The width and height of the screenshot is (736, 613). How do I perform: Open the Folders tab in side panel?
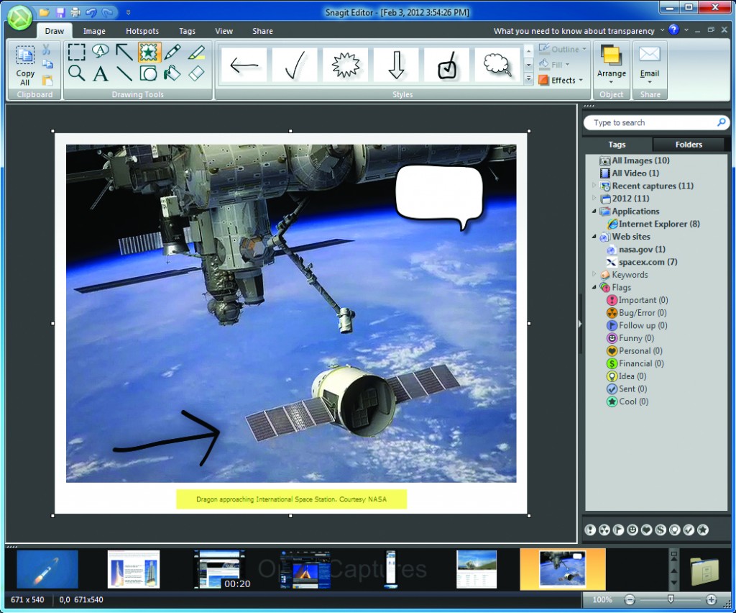[688, 145]
